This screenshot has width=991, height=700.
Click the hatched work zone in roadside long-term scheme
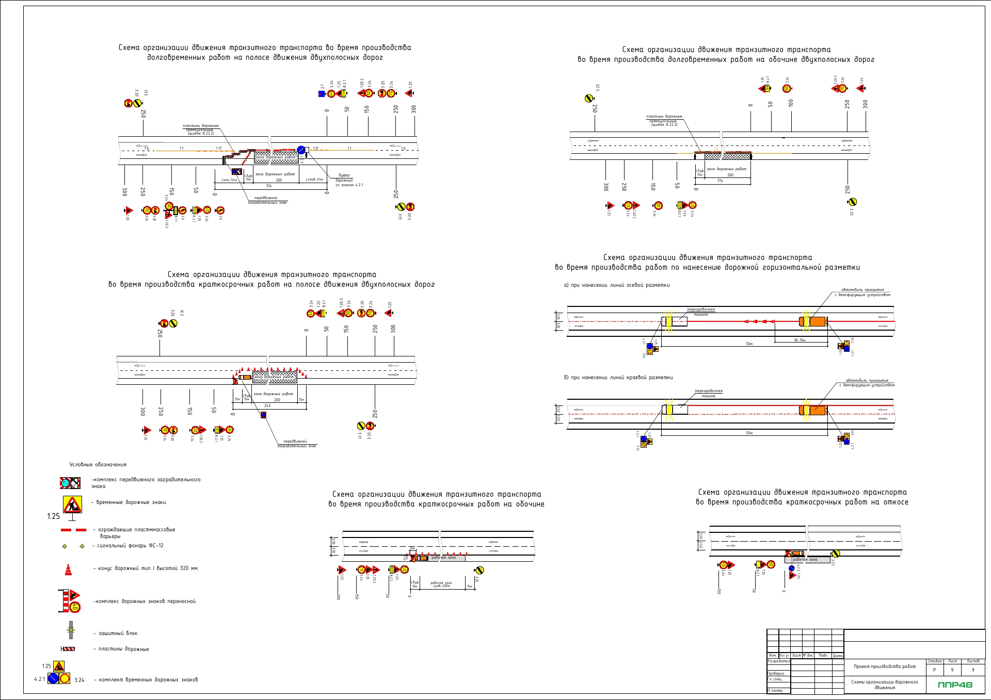(x=728, y=156)
